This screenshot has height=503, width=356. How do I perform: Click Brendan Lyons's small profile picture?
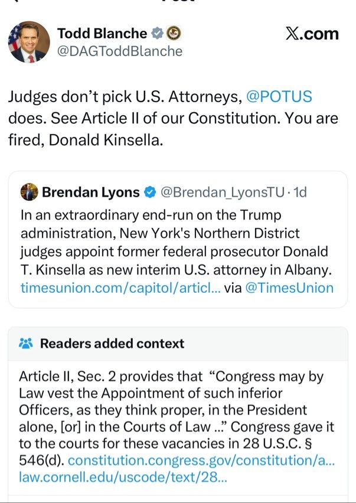click(29, 192)
